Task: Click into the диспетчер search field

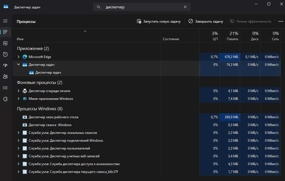Action: tap(142, 7)
